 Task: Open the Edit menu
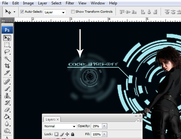tap(16, 3)
